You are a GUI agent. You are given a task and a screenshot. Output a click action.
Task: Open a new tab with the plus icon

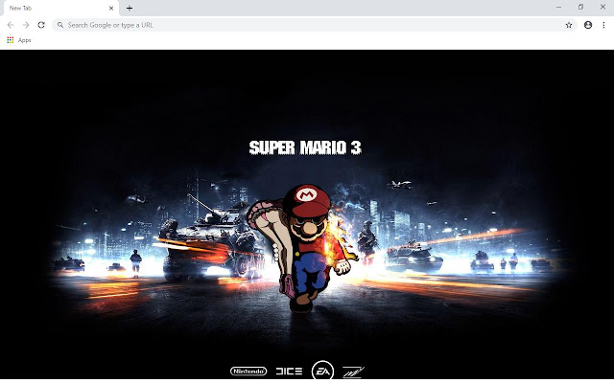pos(130,8)
